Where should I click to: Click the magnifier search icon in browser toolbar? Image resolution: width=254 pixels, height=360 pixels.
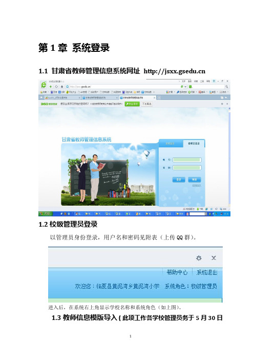tap(226, 87)
